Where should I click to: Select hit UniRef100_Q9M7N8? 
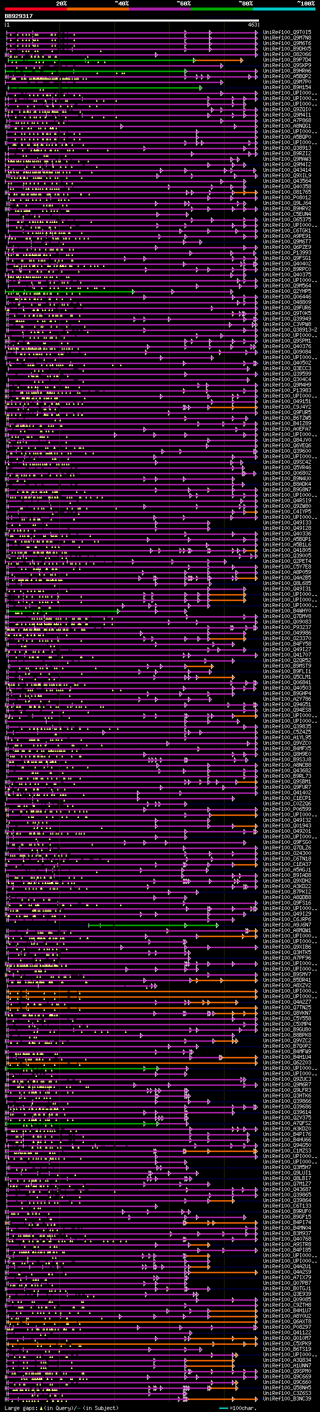(x=287, y=38)
